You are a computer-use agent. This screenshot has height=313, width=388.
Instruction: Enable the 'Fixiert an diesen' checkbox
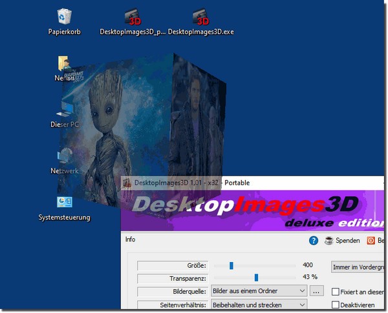(336, 292)
